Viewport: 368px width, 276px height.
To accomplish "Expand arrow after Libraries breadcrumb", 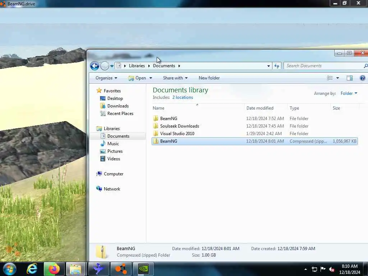I will tap(149, 66).
